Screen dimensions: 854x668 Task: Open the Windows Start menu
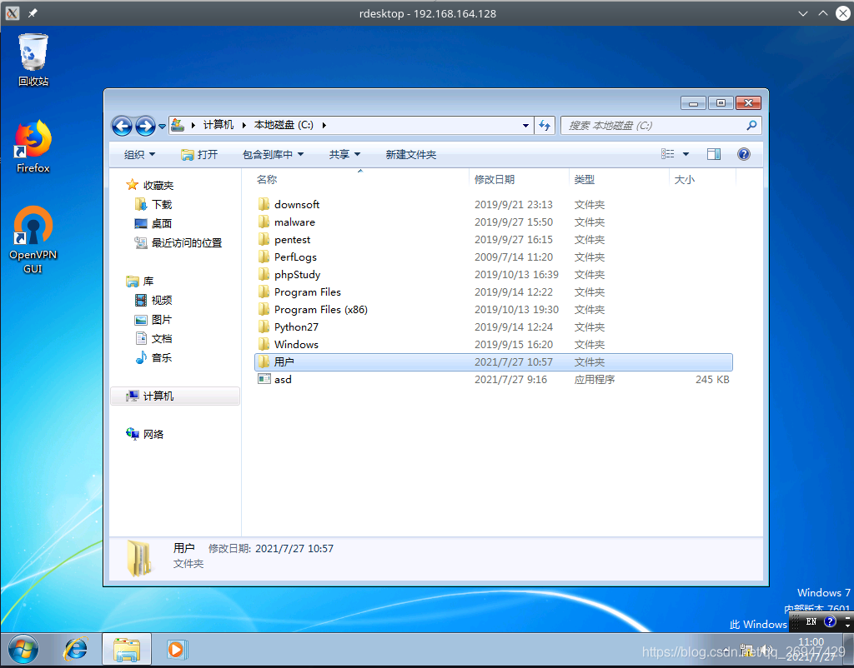tap(23, 650)
